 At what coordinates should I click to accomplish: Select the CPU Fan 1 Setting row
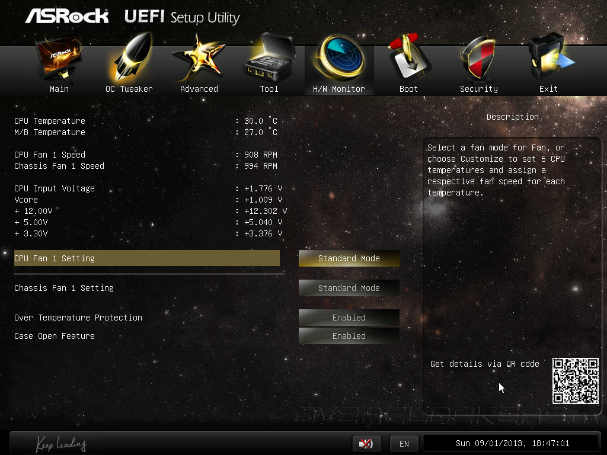(147, 258)
